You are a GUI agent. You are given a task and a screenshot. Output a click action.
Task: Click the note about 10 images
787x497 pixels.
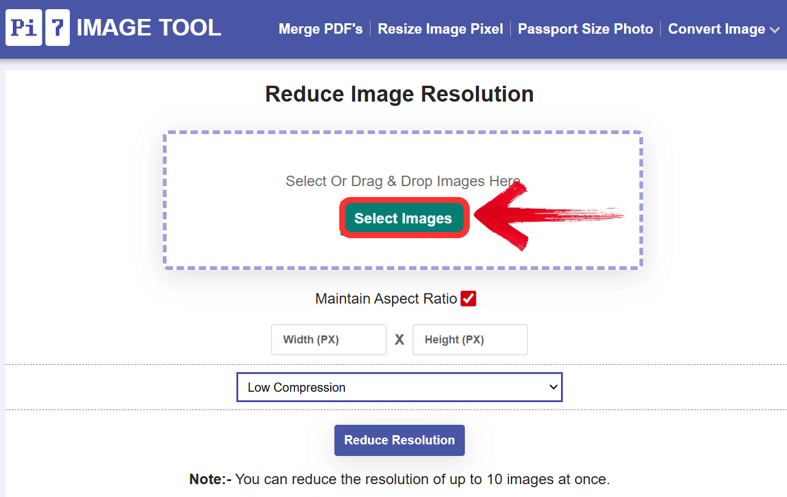coord(399,479)
